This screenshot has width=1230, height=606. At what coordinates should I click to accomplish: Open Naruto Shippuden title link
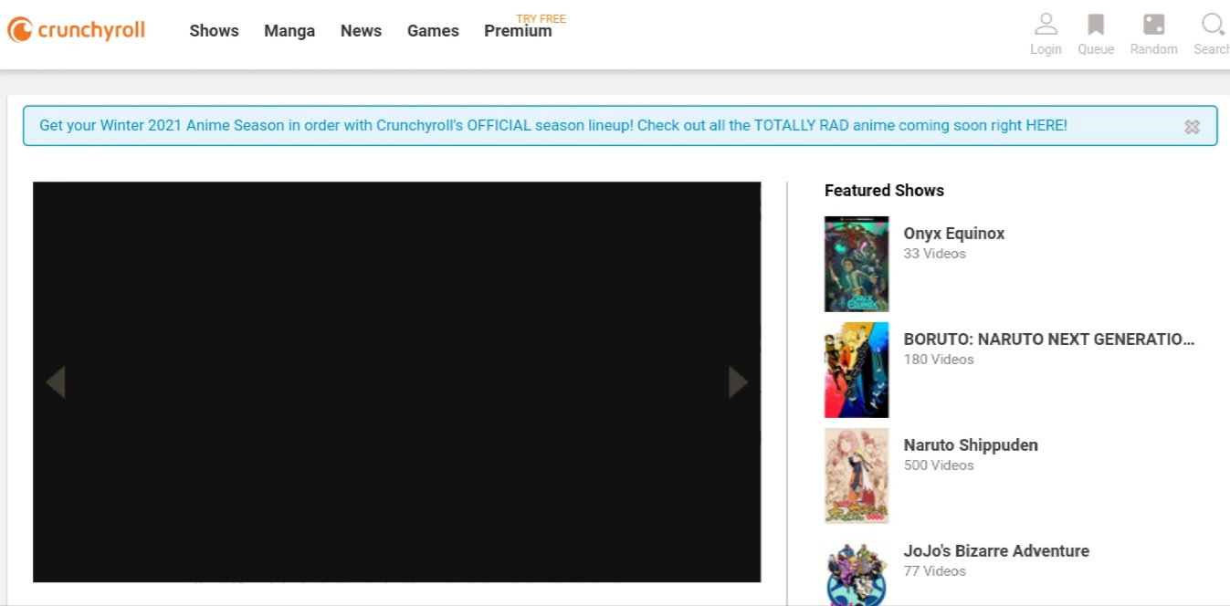pos(971,445)
